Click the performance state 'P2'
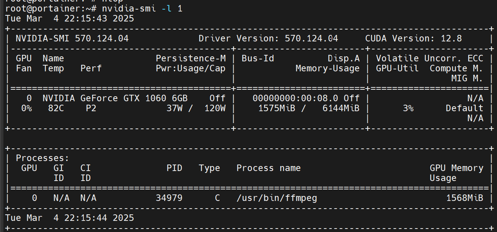Screen dimensions: 497x232 pyautogui.click(x=91, y=108)
